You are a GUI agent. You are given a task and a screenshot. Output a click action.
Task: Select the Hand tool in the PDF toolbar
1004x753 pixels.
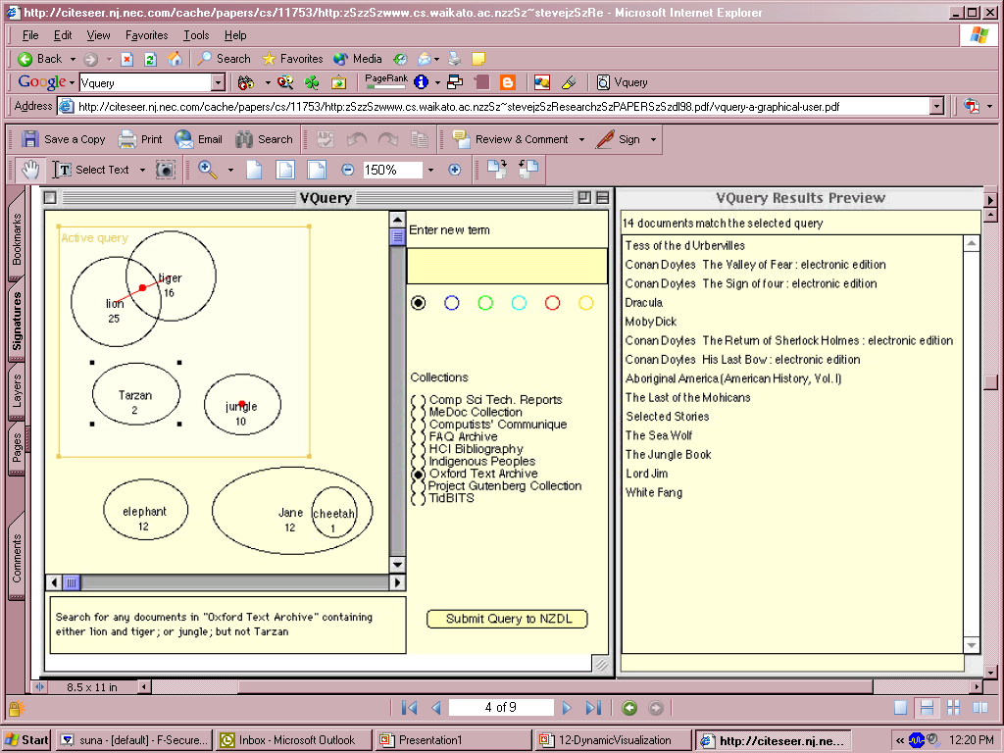point(30,170)
